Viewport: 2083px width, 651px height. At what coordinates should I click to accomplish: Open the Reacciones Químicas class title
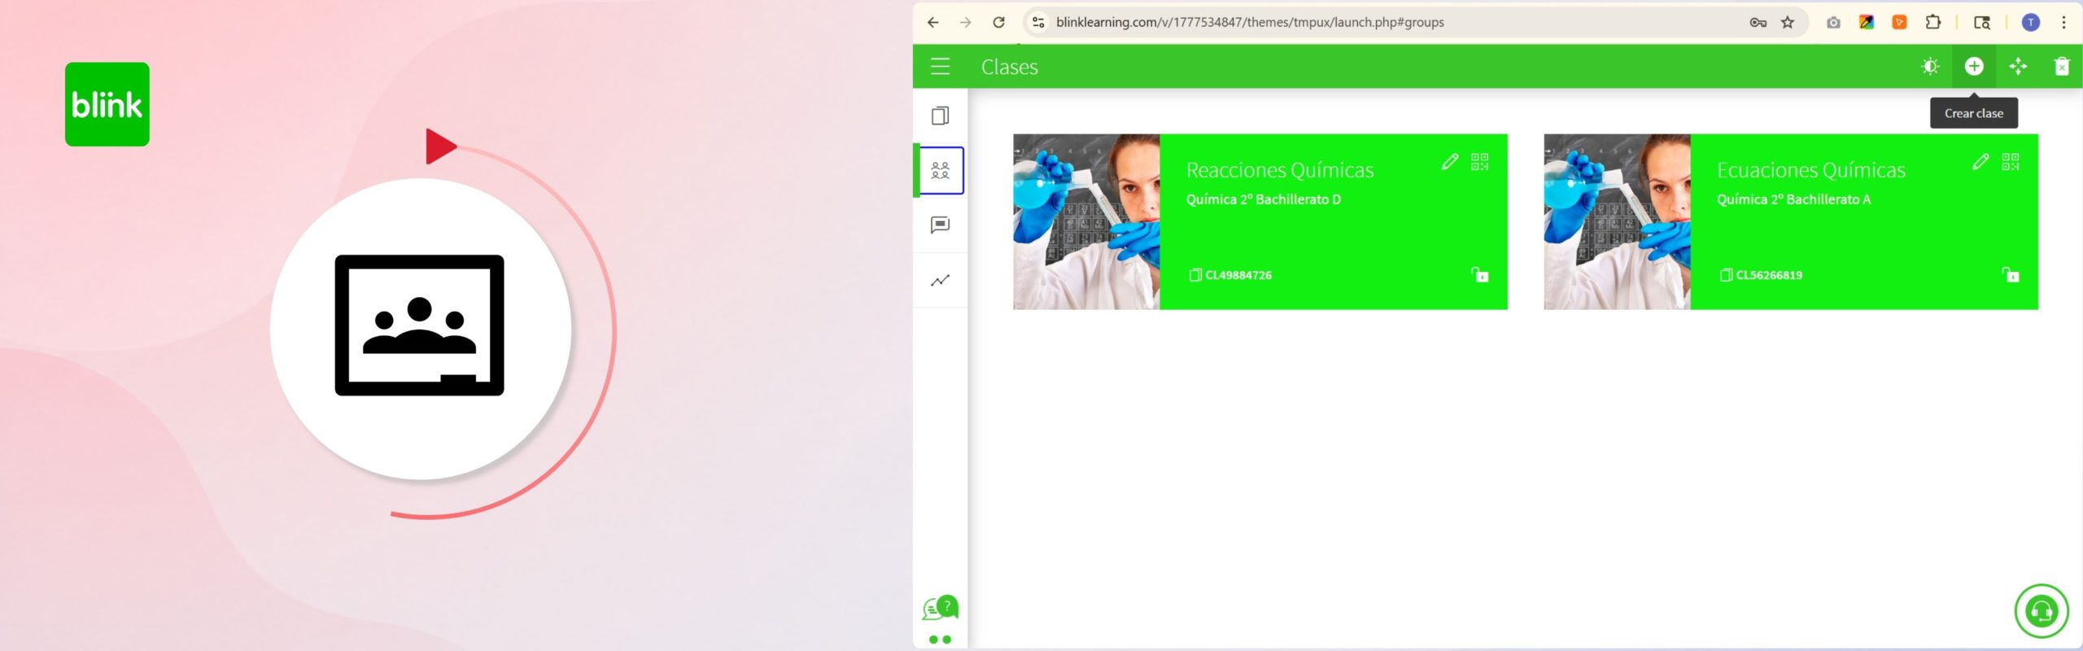(x=1280, y=170)
